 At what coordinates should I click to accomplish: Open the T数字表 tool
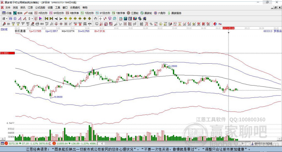click(x=118, y=13)
